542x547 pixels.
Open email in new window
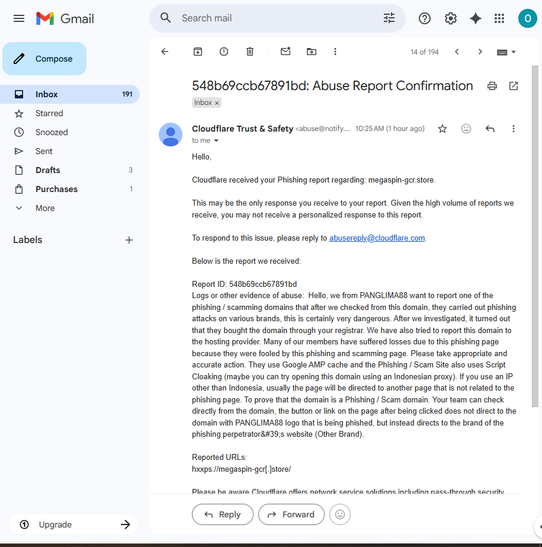(514, 86)
